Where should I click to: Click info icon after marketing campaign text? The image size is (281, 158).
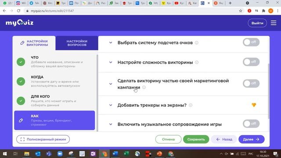144,87
